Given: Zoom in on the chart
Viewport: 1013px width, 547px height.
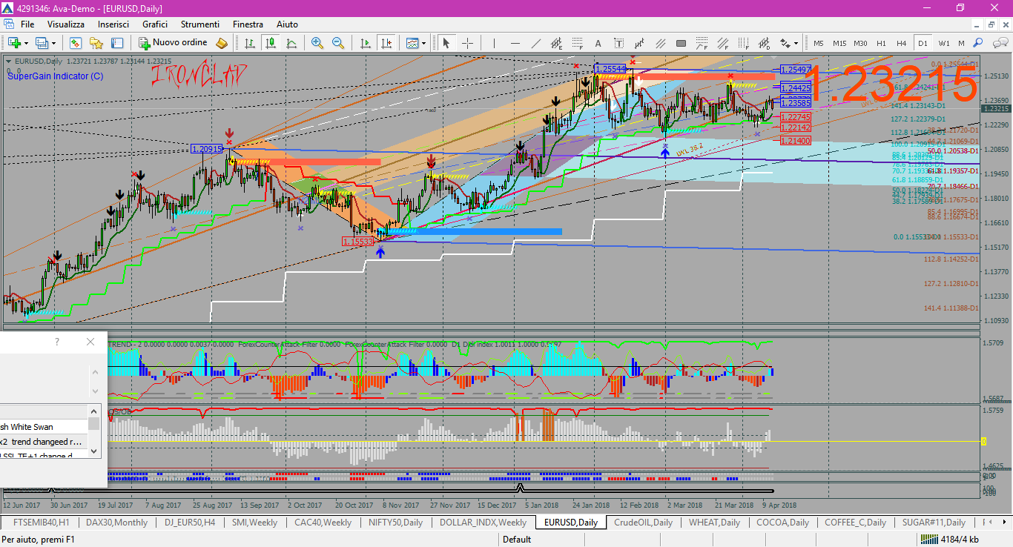Looking at the screenshot, I should (317, 43).
